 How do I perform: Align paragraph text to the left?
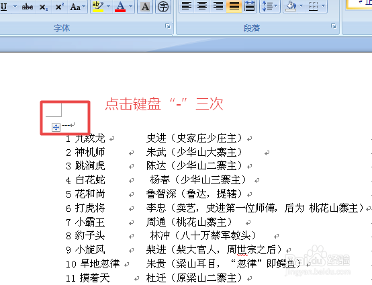point(187,6)
